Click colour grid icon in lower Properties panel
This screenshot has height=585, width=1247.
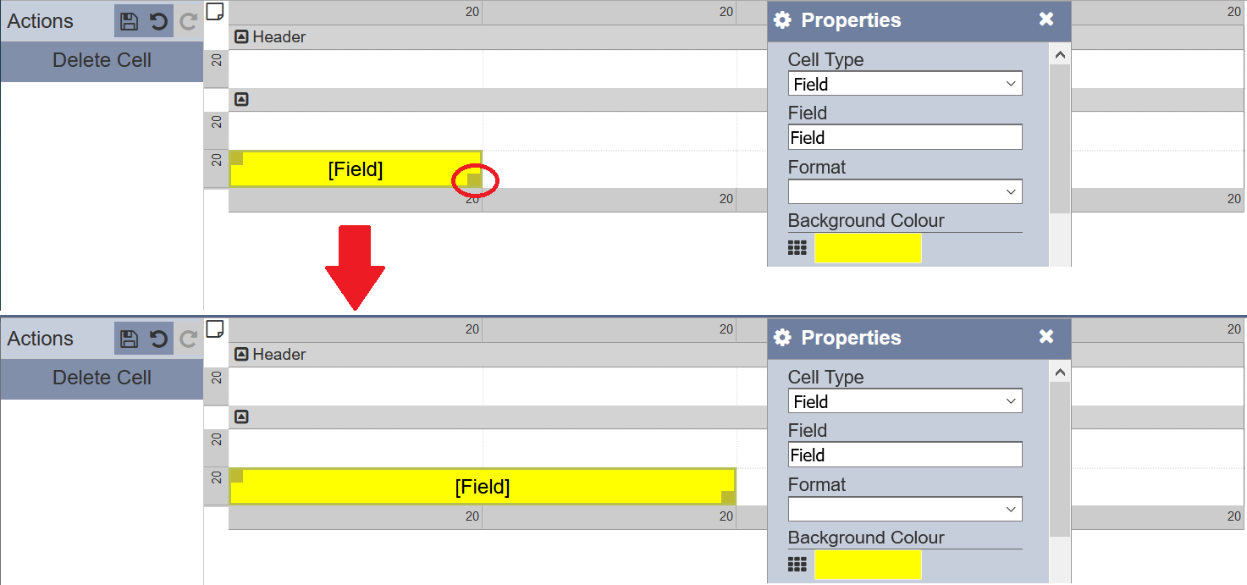point(797,564)
